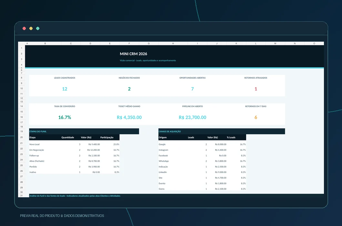Click the 'Análise do funil' footer note
This screenshot has width=342, height=226.
coord(75,196)
